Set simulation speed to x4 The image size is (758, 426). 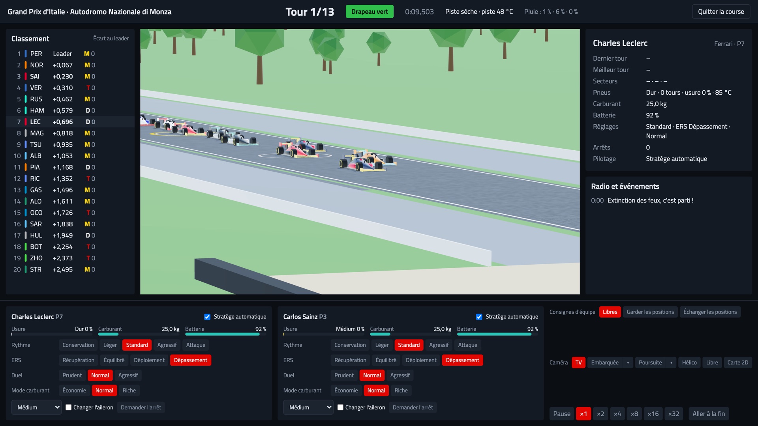pyautogui.click(x=617, y=414)
